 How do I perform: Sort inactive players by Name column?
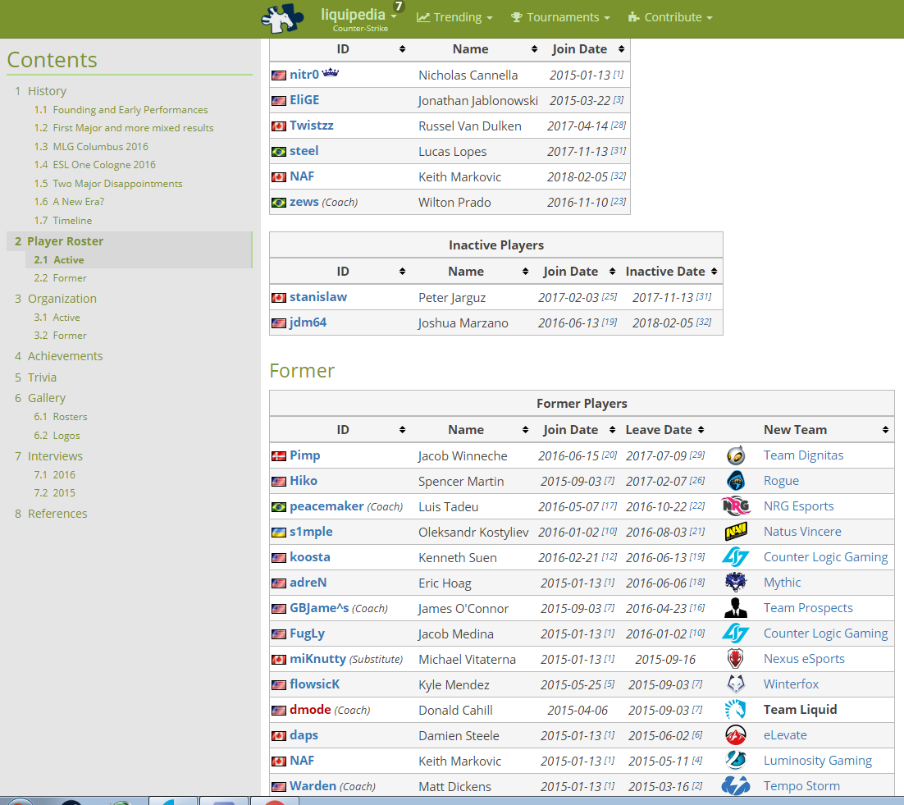point(525,271)
